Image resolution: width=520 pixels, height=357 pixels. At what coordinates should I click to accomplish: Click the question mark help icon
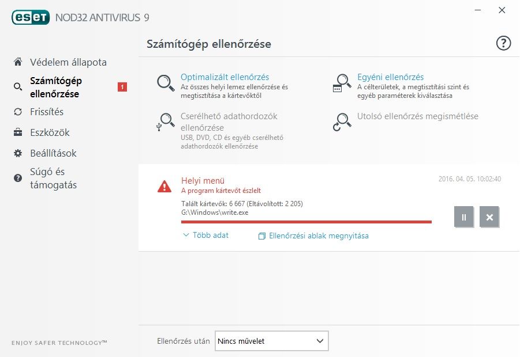tap(503, 43)
